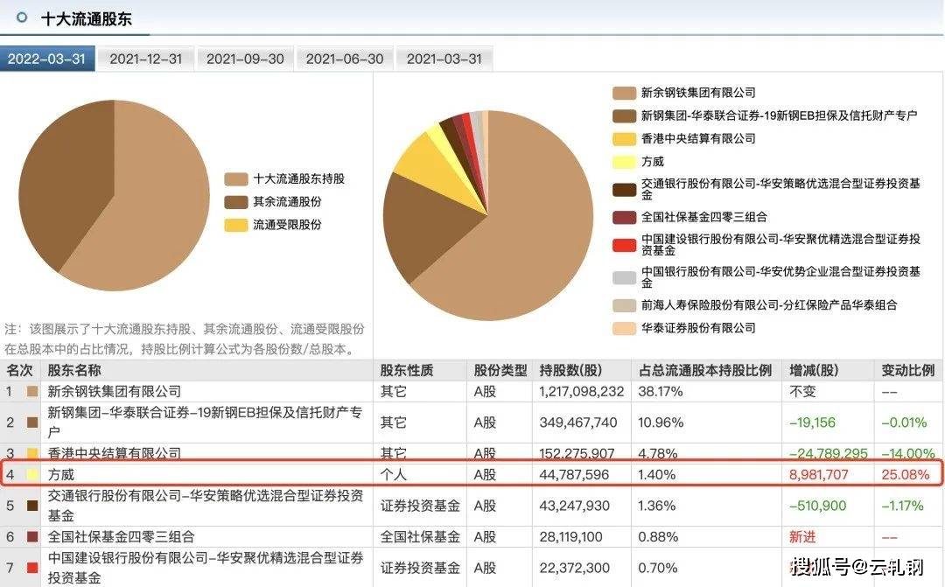Click the -1.17% change ratio cell
Viewport: 945px width, 587px height.
click(902, 506)
